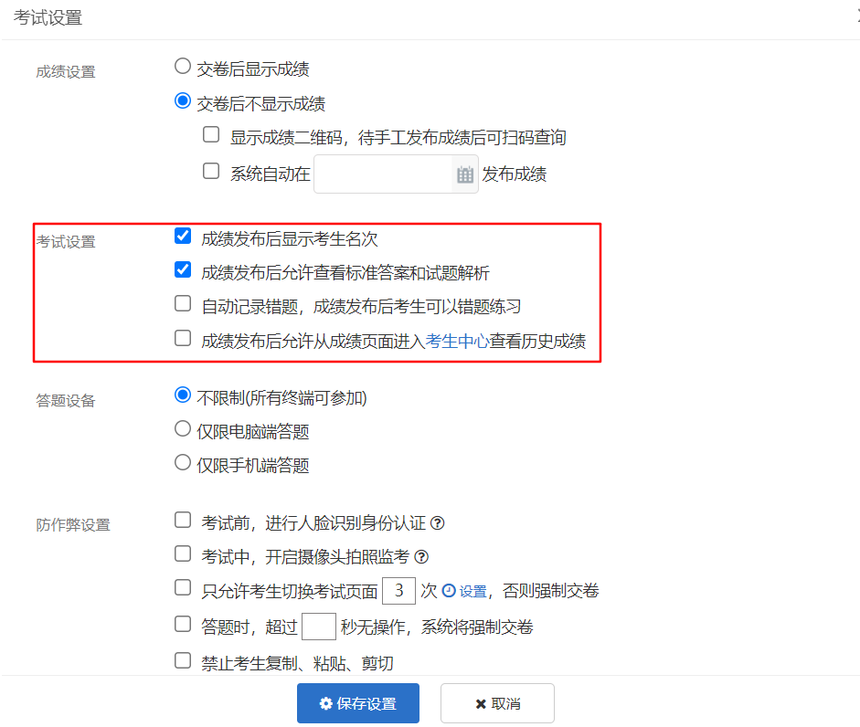Screen dimensions: 860x727
Task: Click the 保存设置 button
Action: click(x=358, y=703)
